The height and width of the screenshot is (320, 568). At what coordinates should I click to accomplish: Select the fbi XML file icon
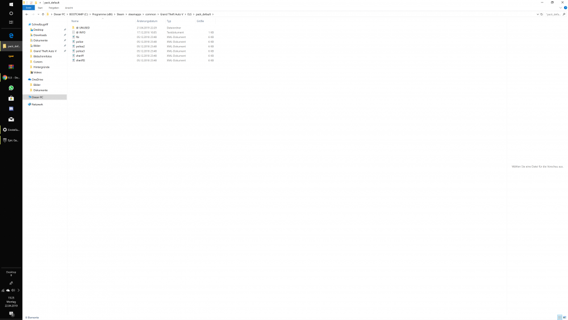point(73,37)
